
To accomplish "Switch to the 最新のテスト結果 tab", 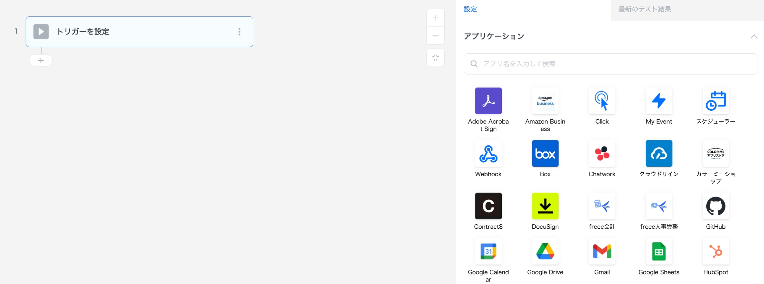I will [x=645, y=9].
